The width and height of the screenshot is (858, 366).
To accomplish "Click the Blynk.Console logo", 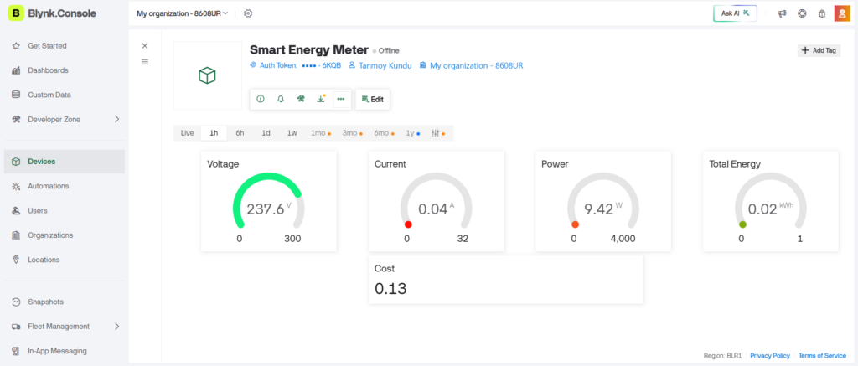I will [x=52, y=13].
